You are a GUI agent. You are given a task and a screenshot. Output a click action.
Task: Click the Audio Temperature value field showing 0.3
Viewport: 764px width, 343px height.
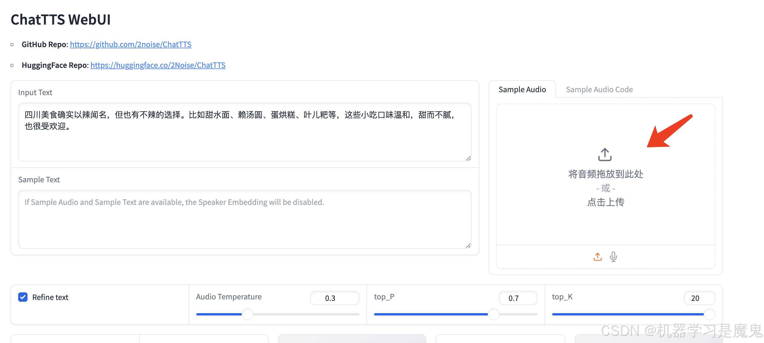pos(334,298)
